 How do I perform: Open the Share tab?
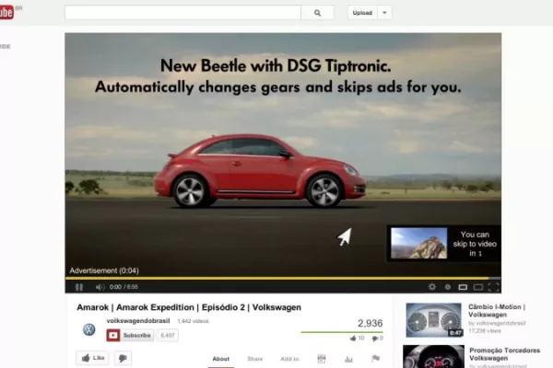click(255, 359)
